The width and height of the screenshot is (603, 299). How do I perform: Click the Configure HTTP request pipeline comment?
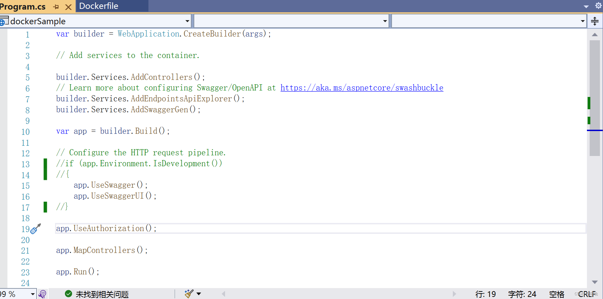(141, 153)
